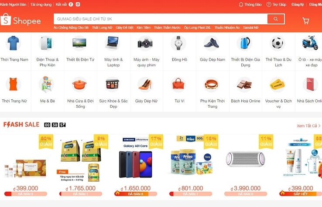The image size is (322, 207).
Task: Open the Đăng Ký sign-up link
Action: pos(298,4)
